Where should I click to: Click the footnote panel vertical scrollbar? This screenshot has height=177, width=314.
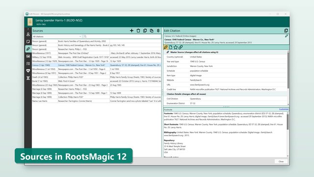[x=288, y=122]
